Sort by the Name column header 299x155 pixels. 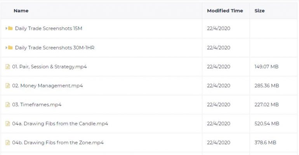pos(21,11)
